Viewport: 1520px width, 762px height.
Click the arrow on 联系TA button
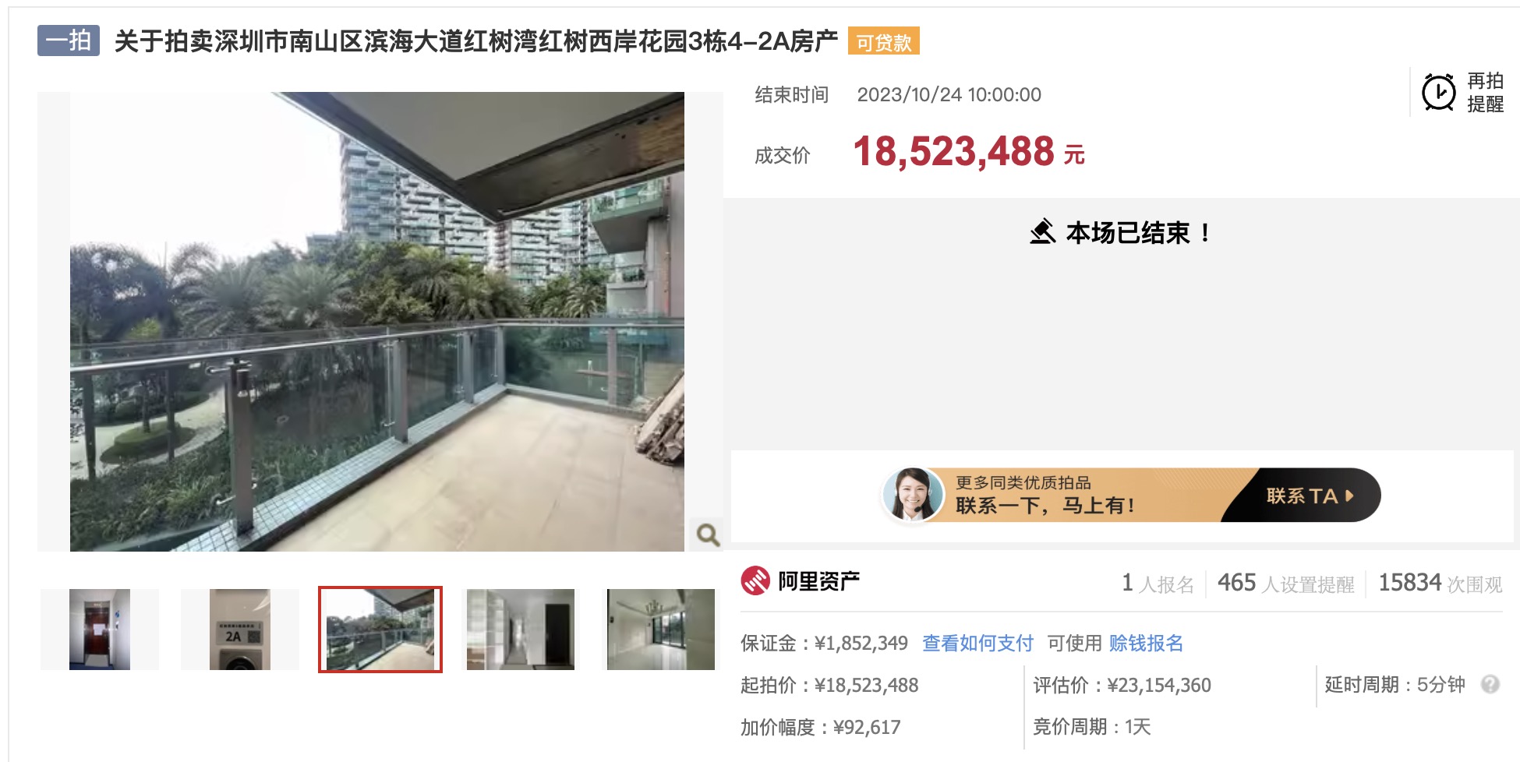(1349, 496)
